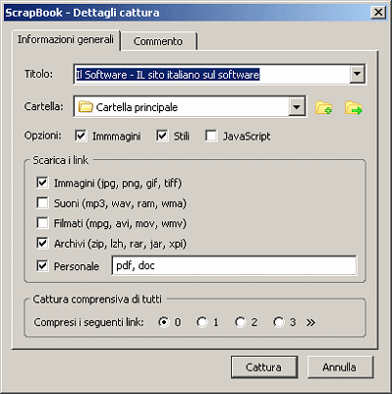Enable Suoni (mp3, wav, ram, wma) checkbox

tap(42, 203)
